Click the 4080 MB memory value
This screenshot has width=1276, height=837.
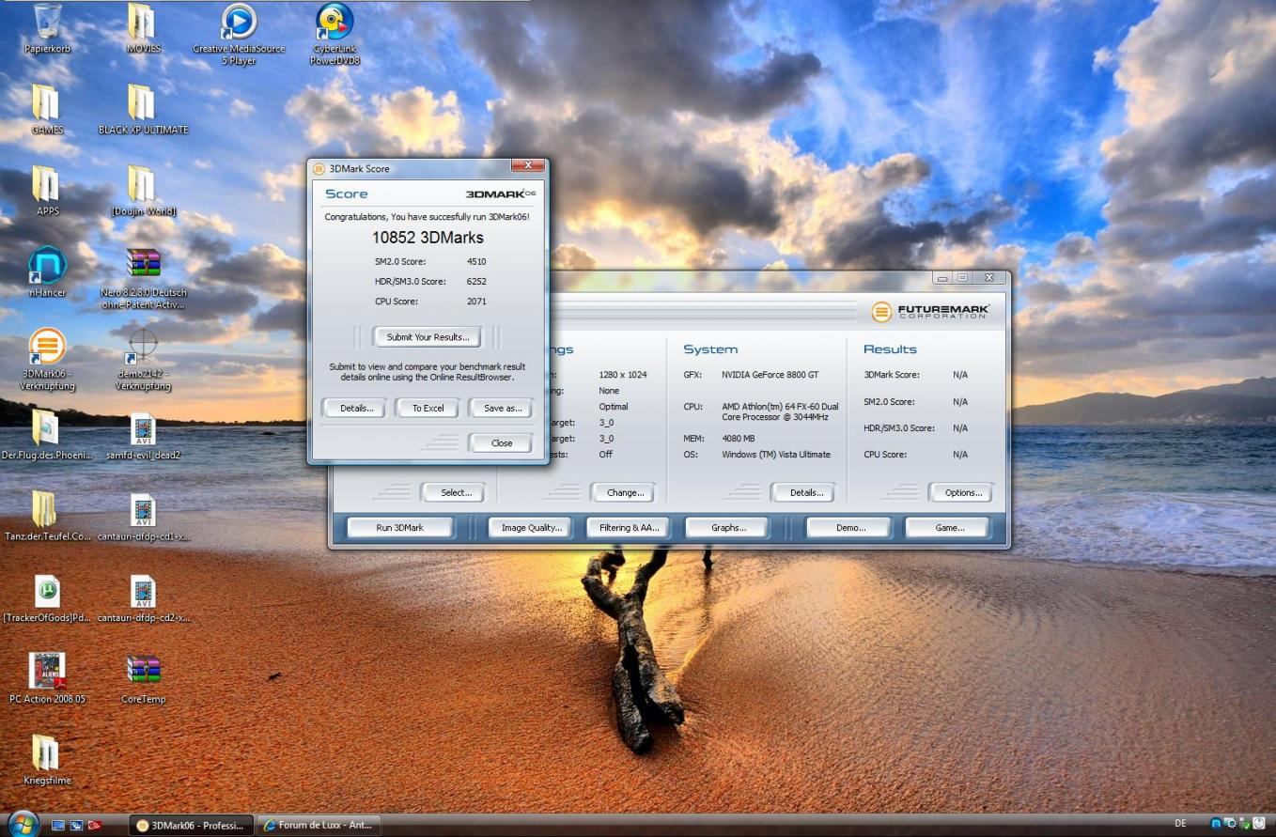(738, 439)
